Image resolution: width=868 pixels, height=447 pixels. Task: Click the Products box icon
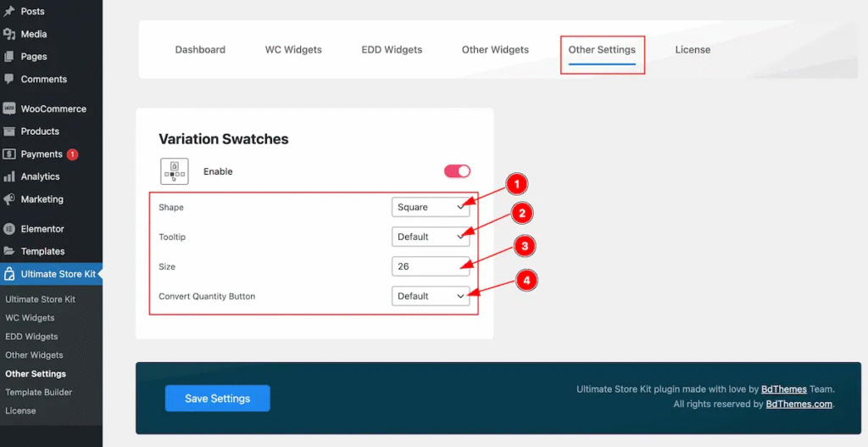8,131
